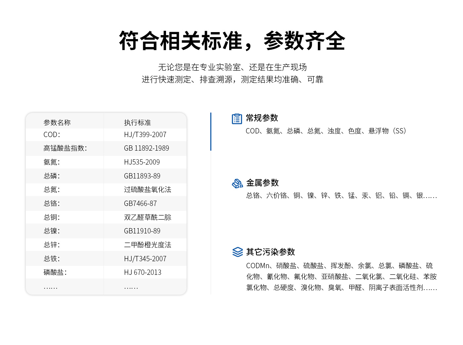The image size is (463, 345).
Task: Select the 其它污染参数 heading
Action: coord(271,252)
